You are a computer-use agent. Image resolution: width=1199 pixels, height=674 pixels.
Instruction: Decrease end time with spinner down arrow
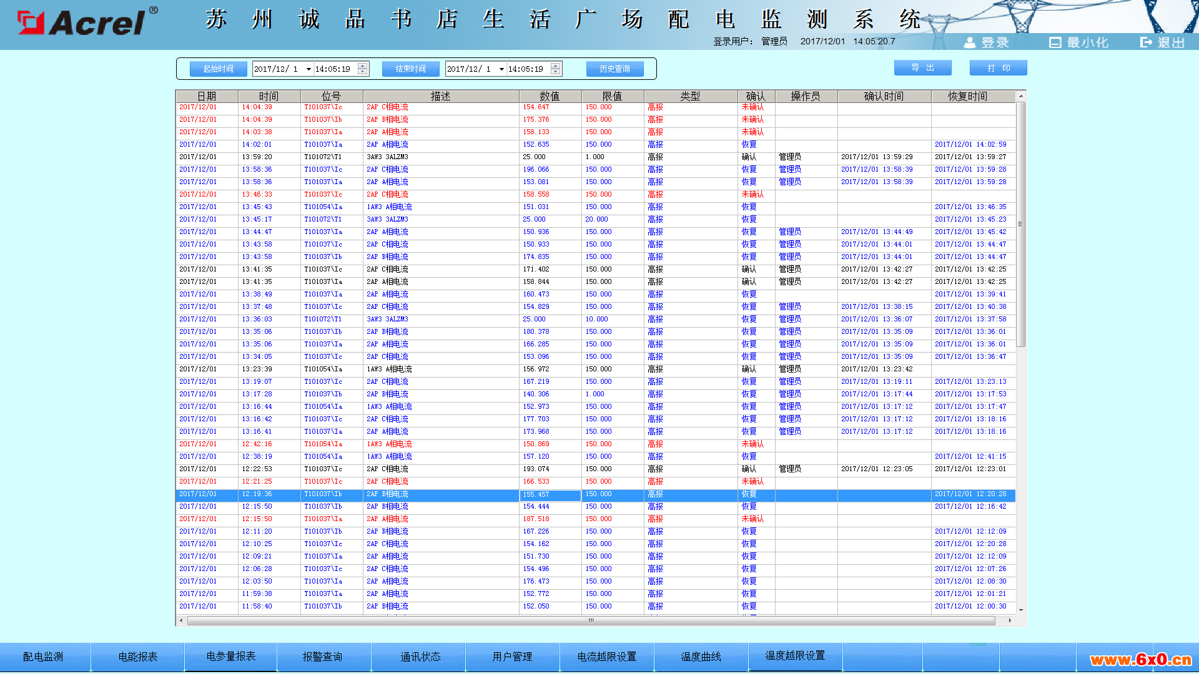point(556,72)
